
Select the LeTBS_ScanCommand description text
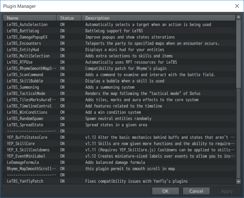[150, 75]
